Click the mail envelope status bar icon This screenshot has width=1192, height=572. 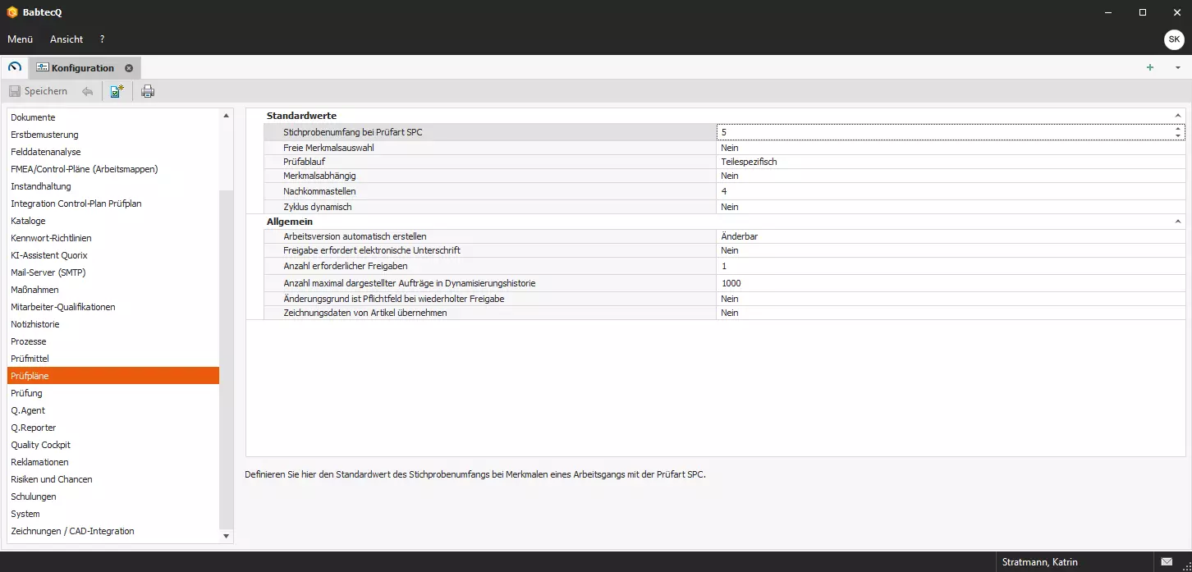(1167, 562)
